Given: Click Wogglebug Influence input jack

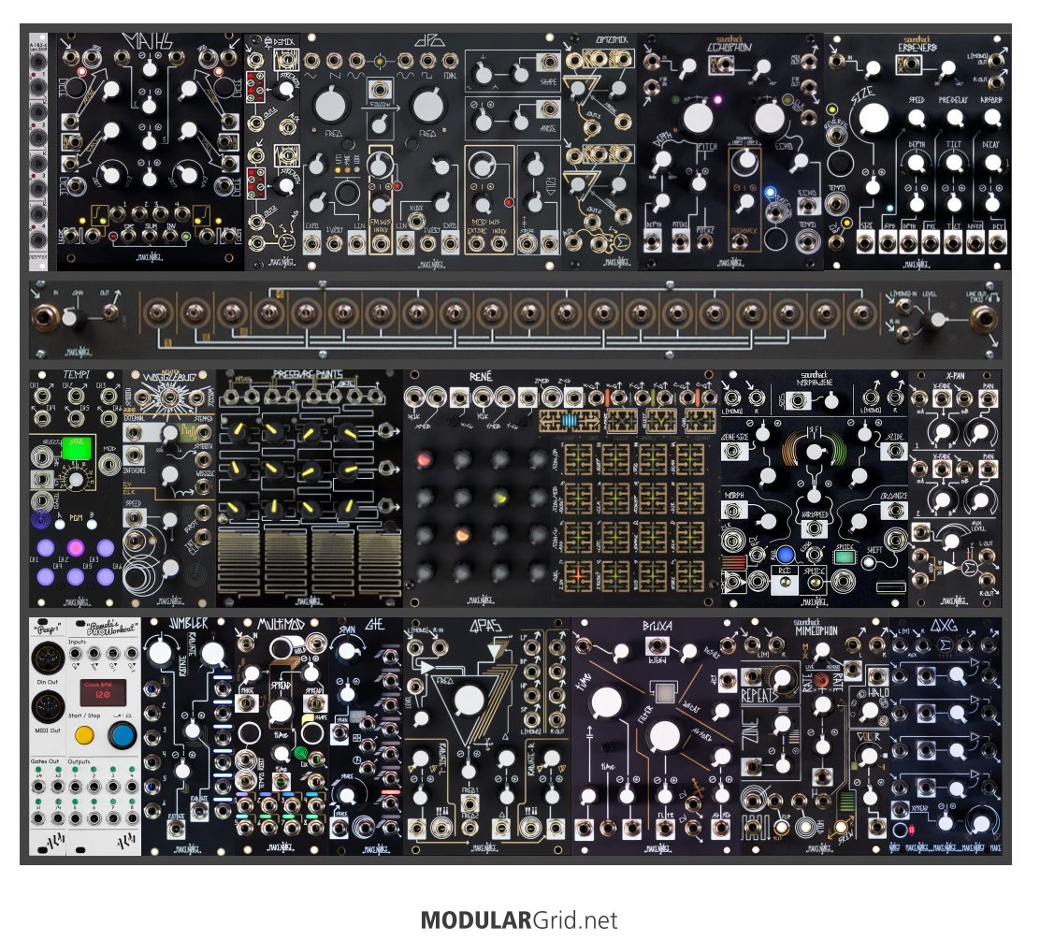Looking at the screenshot, I should click(134, 456).
